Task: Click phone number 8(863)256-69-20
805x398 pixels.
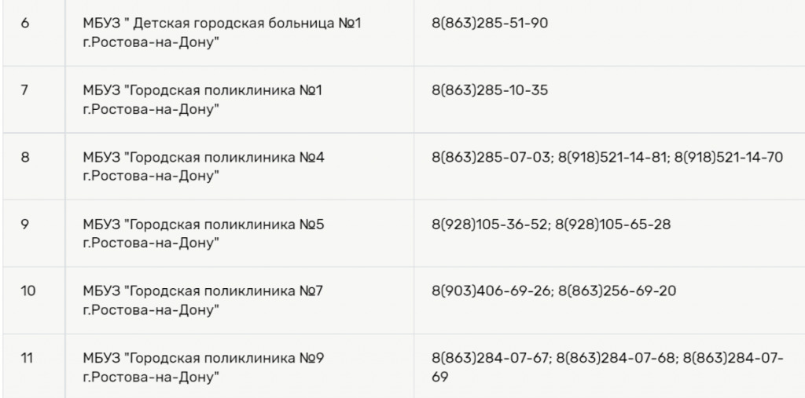Action: pos(617,291)
